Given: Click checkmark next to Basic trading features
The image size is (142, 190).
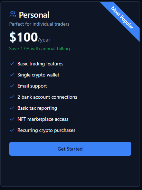Looking at the screenshot, I should point(12,64).
